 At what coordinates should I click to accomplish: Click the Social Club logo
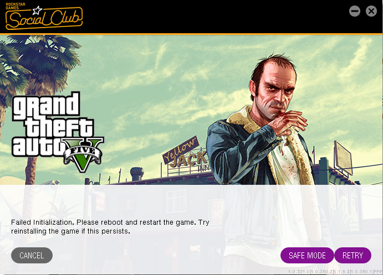pos(44,17)
